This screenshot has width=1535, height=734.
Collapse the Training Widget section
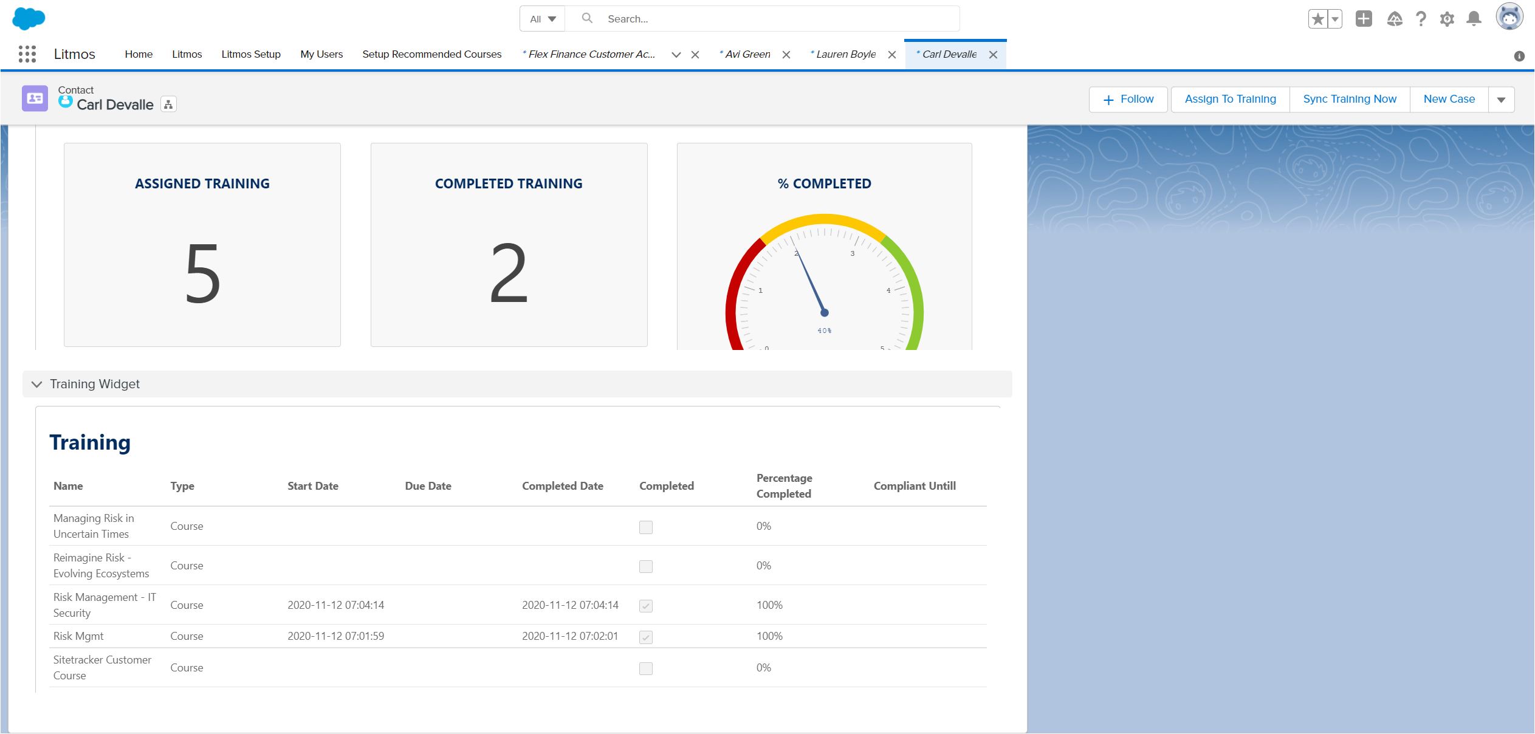36,384
